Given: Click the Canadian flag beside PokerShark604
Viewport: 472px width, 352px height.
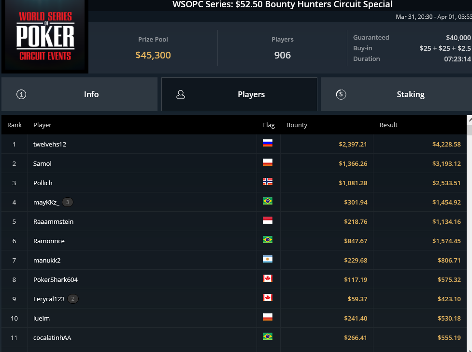Looking at the screenshot, I should pos(268,278).
